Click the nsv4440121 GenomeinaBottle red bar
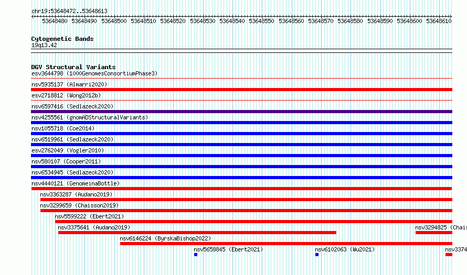Screen dimensions: 467x275 [241, 189]
